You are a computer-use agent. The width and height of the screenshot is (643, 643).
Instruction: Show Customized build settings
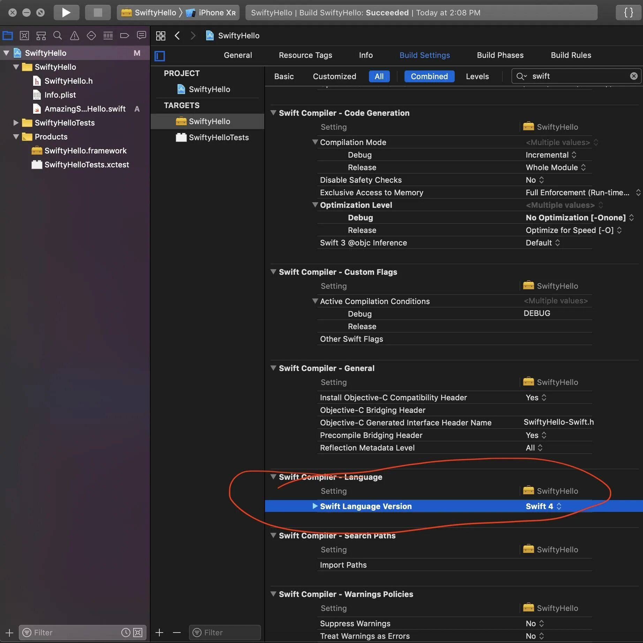click(x=334, y=76)
